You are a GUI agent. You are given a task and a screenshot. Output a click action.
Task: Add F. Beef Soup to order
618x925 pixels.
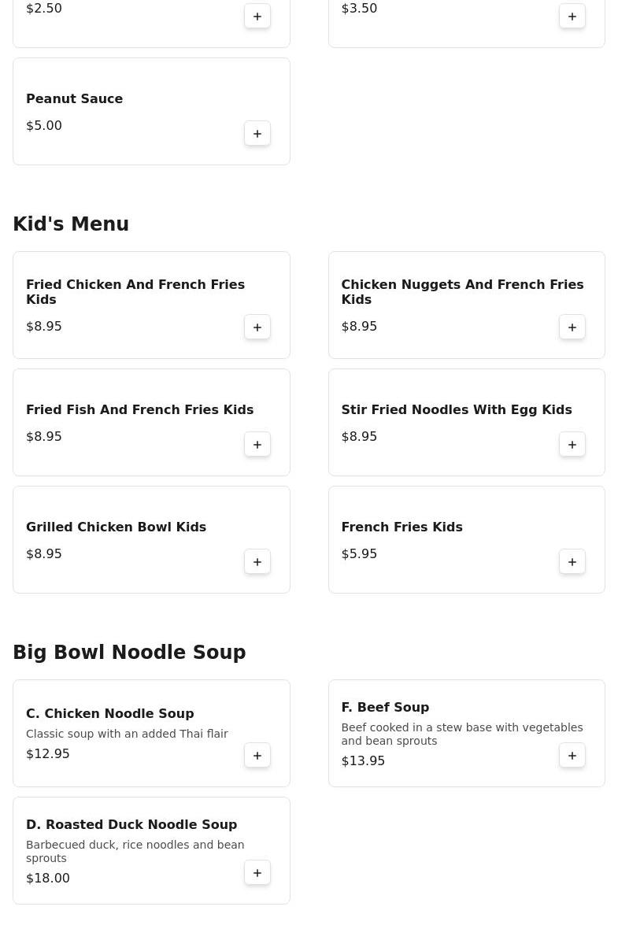coord(572,756)
